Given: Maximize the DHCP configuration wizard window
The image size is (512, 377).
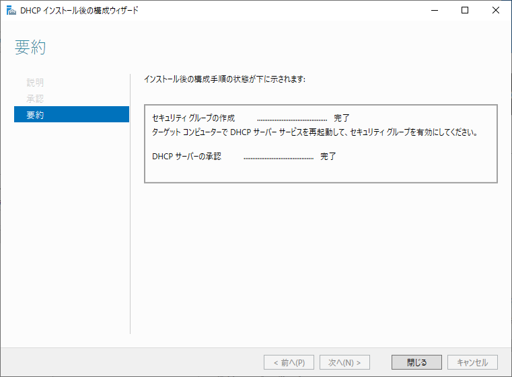Looking at the screenshot, I should [x=465, y=11].
